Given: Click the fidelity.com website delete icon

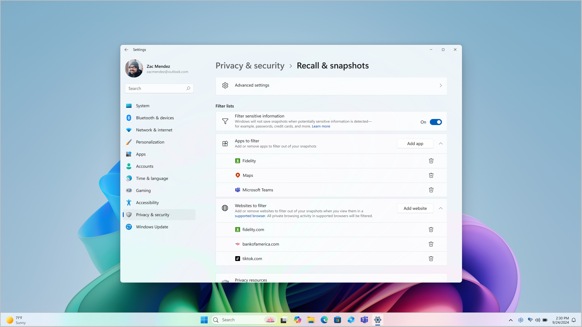Looking at the screenshot, I should coord(431,229).
